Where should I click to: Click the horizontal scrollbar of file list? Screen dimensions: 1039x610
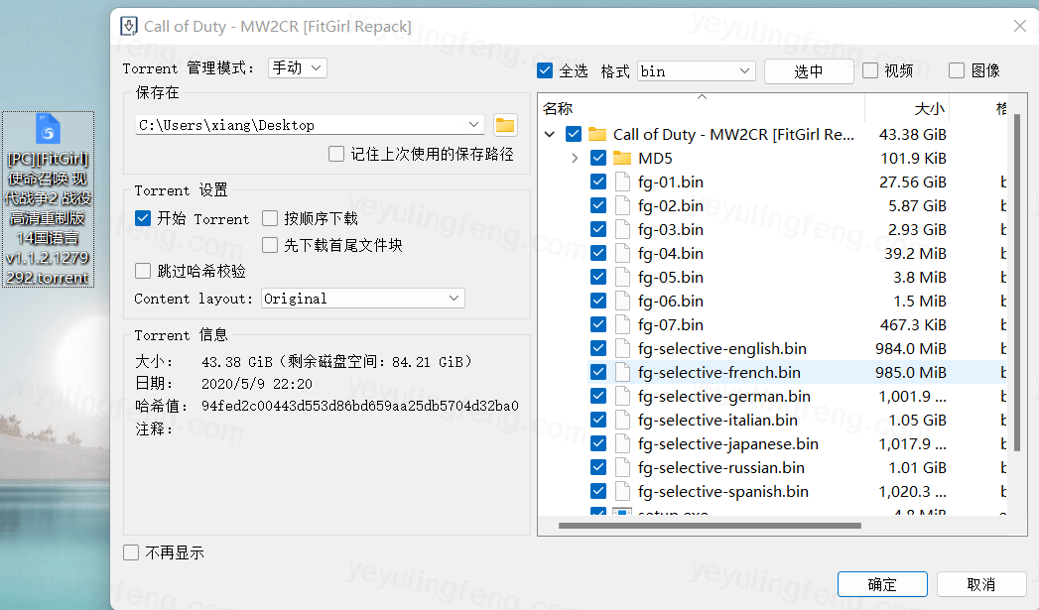pos(710,526)
